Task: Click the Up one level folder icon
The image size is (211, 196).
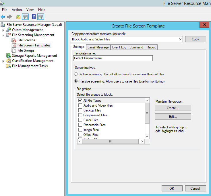Action: point(18,17)
